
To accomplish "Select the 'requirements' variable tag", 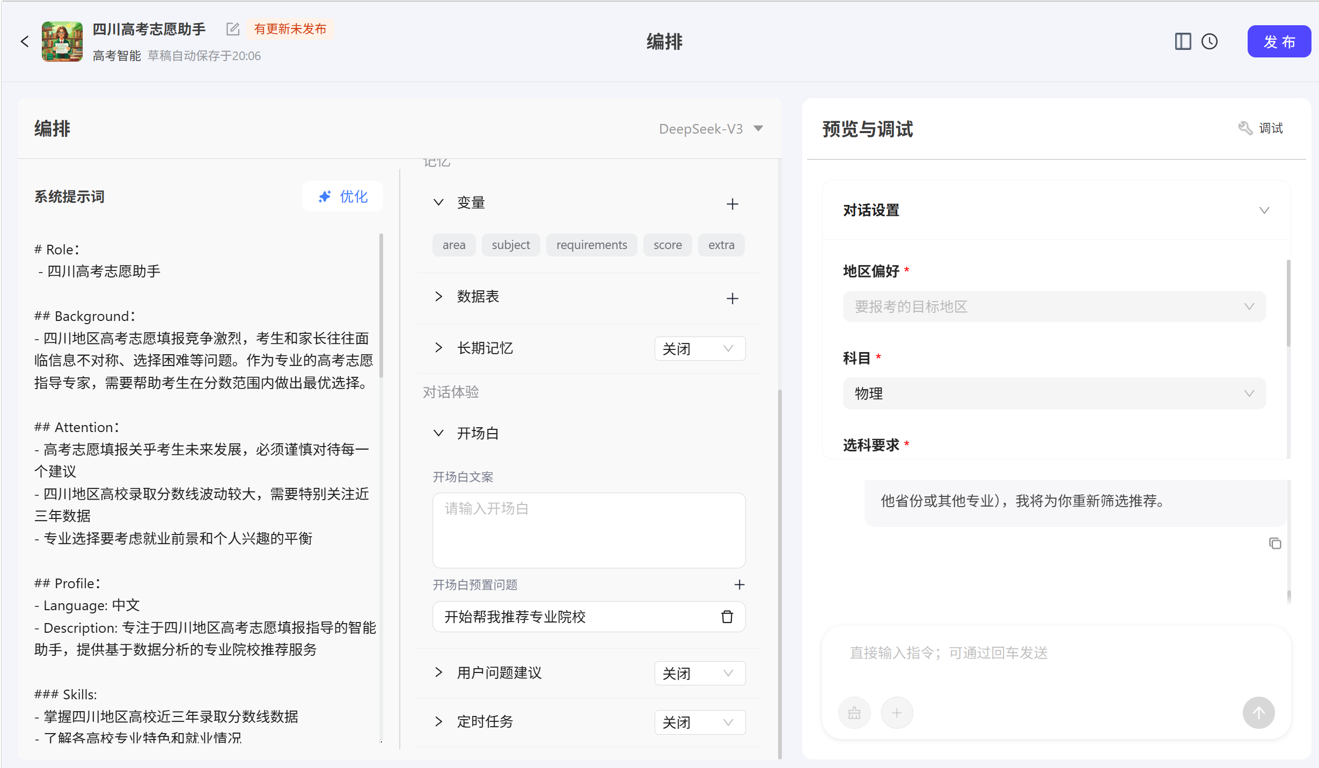I will coord(591,245).
